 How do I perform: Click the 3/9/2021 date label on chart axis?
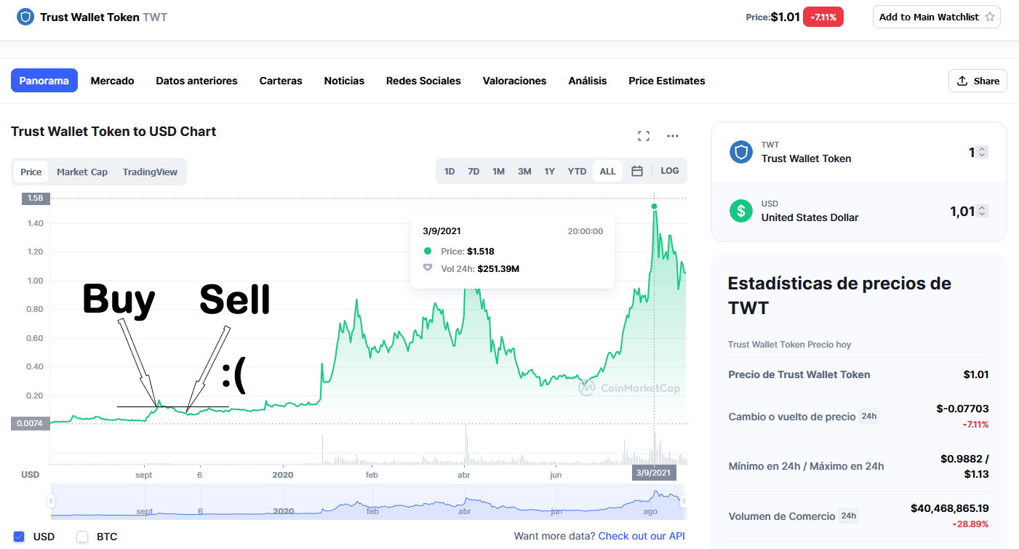[655, 473]
